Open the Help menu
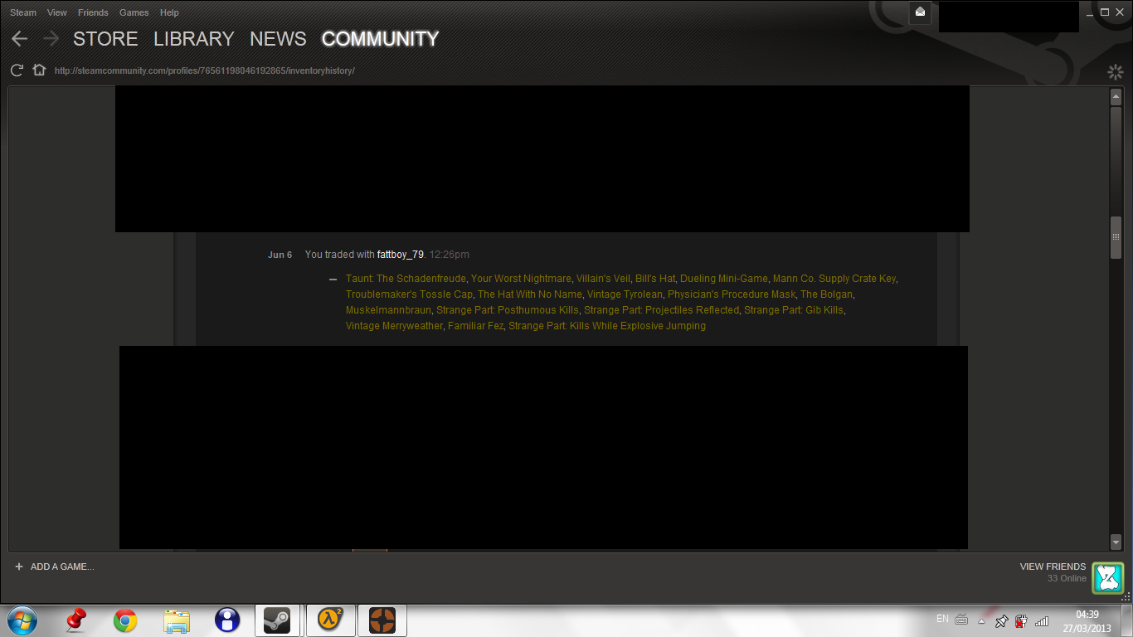The width and height of the screenshot is (1133, 637). click(169, 12)
